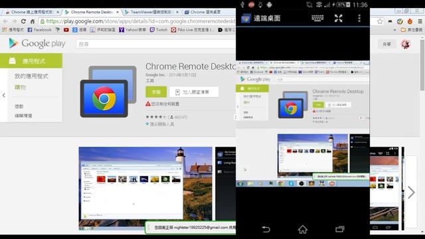Click the user avatar in Play Store

click(406, 44)
